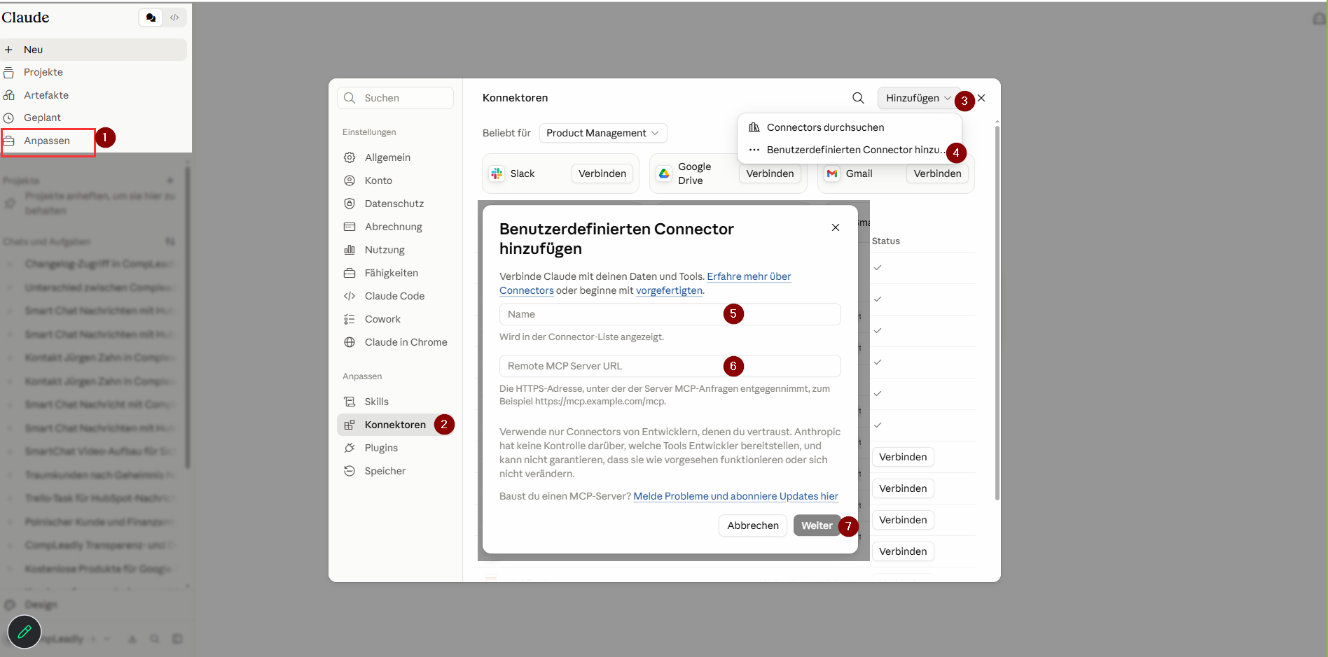Open 'Melde Probleme und abonniere Updates hier' link
This screenshot has width=1328, height=657.
pos(735,496)
